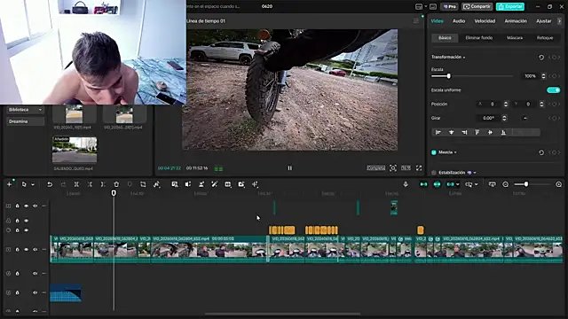Screen dimensions: 568x319
Task: Add a keyframe for Posición
Action: (x=554, y=105)
